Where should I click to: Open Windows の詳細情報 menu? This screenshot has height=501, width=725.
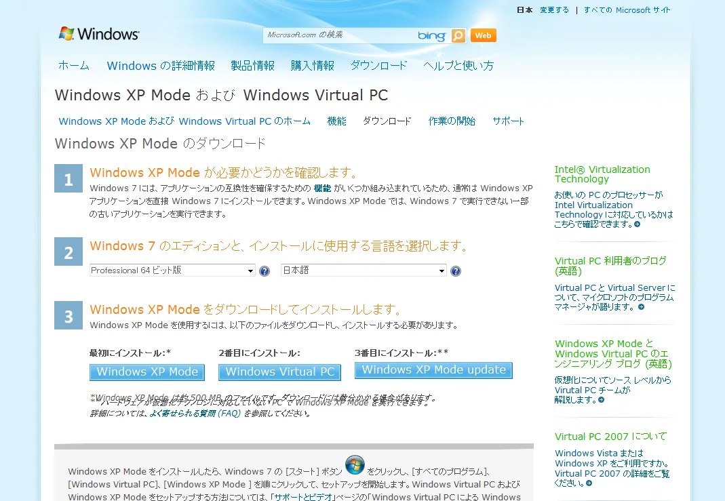(161, 66)
